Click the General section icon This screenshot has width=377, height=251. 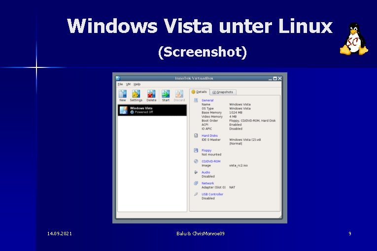tap(196, 100)
